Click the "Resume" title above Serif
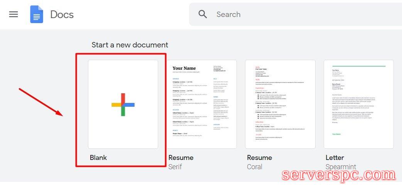 (181, 158)
